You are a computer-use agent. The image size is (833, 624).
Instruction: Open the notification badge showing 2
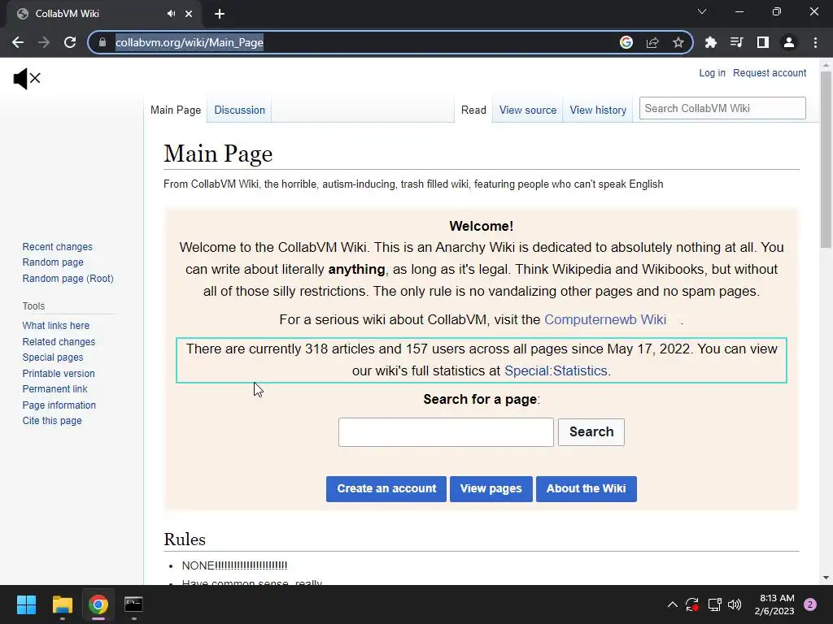point(810,604)
